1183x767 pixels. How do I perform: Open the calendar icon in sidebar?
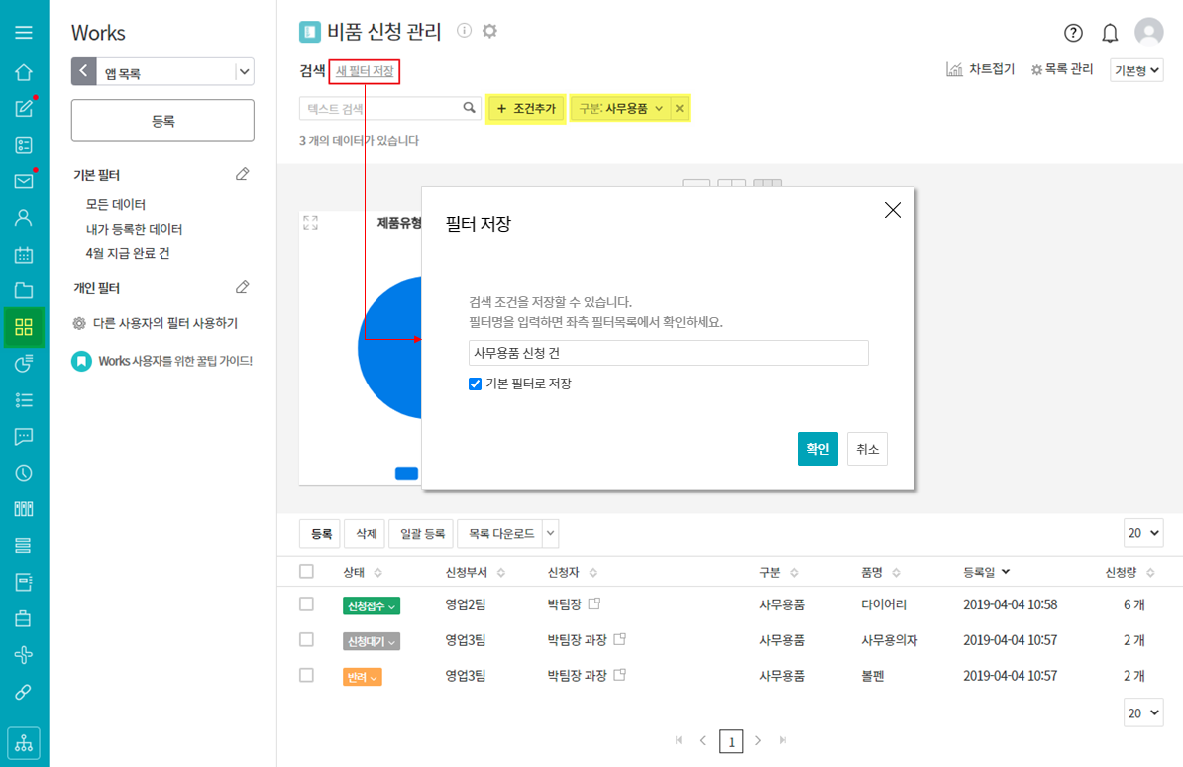click(24, 255)
